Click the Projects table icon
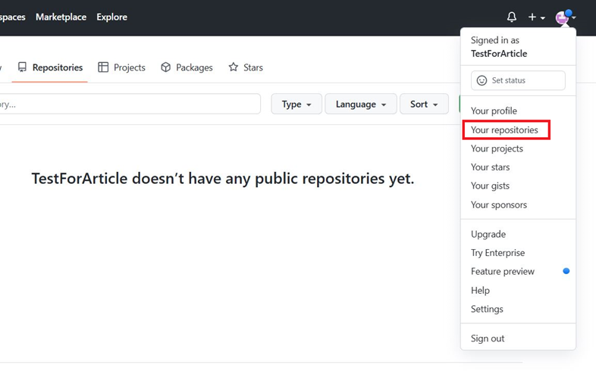 (x=103, y=67)
